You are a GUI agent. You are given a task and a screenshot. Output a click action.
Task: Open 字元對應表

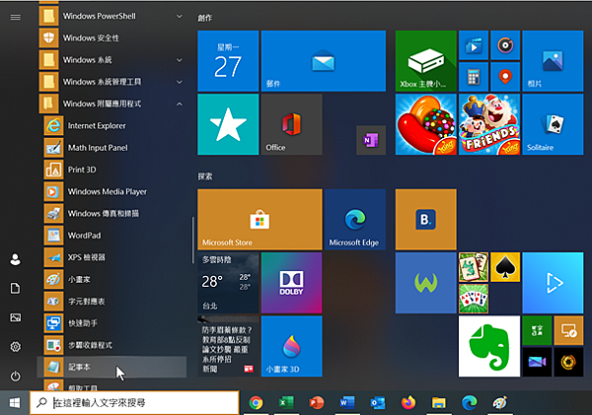(111, 301)
